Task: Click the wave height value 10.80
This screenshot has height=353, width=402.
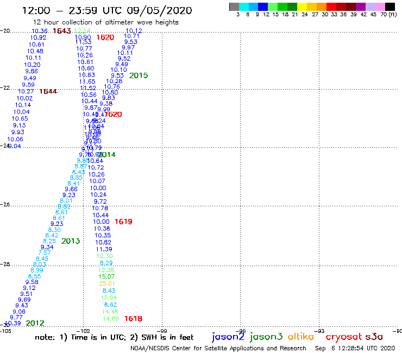Action: tap(110, 92)
